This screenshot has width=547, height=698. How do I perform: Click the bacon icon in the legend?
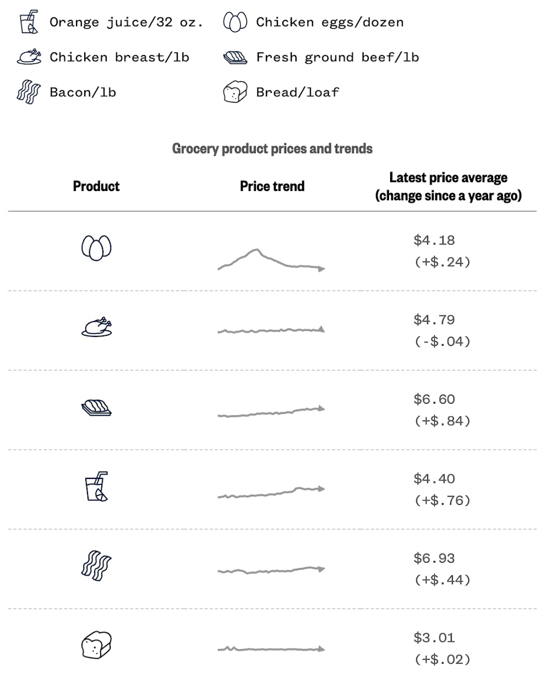tap(29, 92)
